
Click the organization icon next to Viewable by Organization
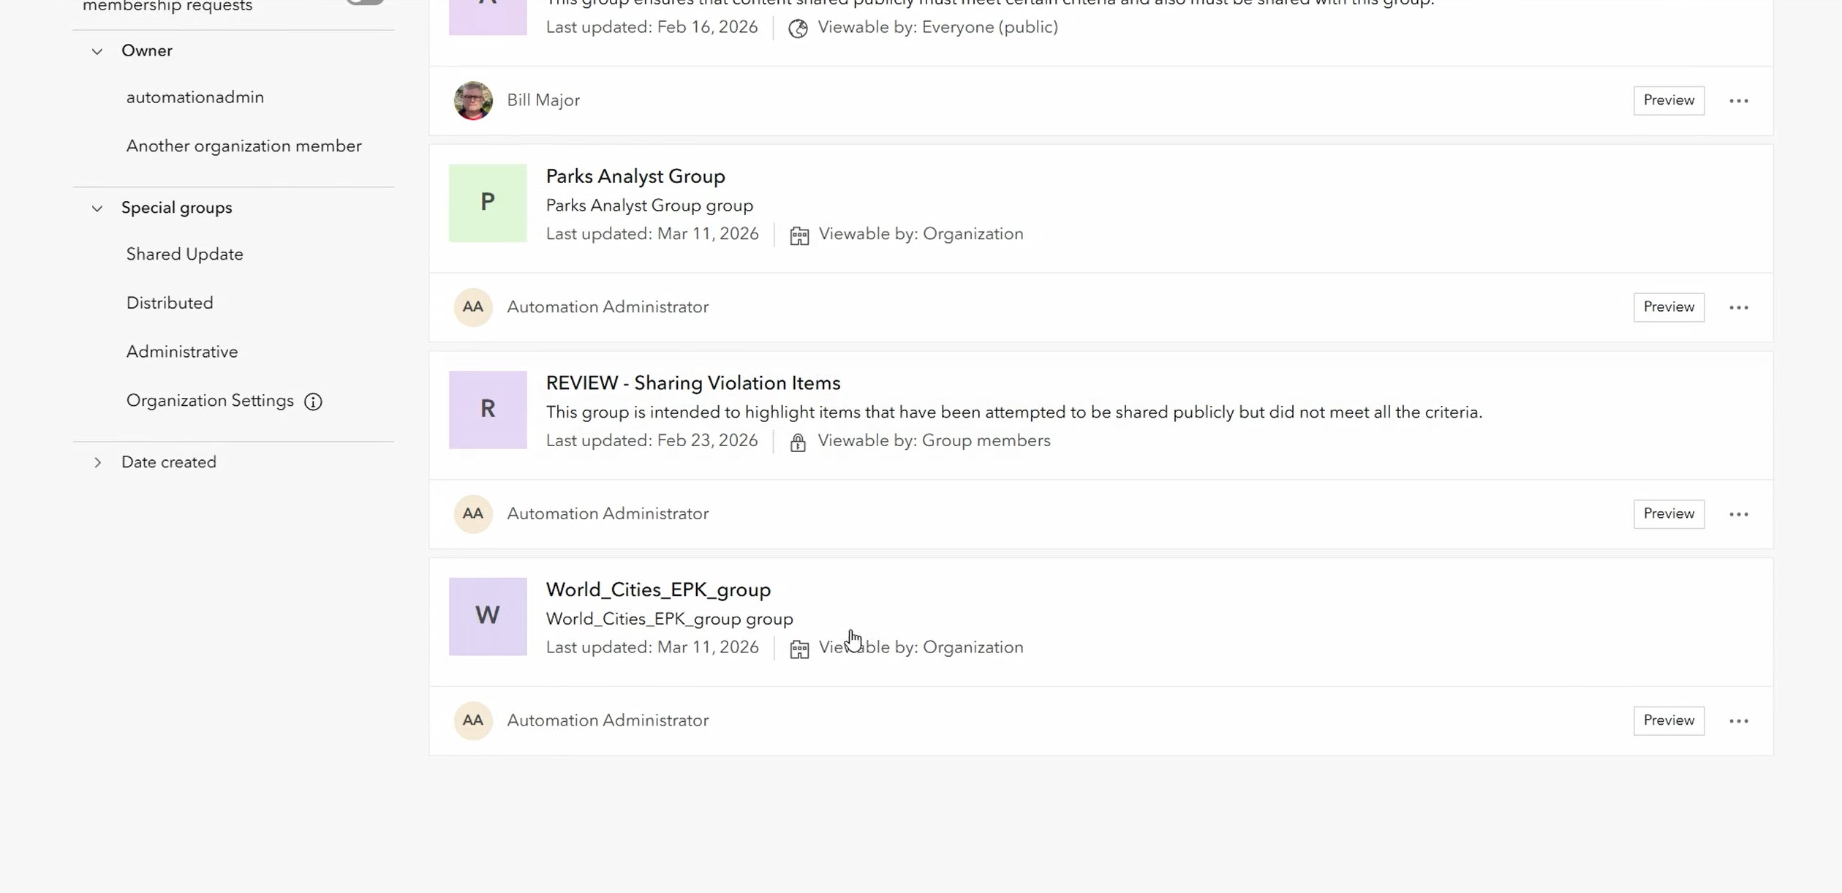pyautogui.click(x=799, y=236)
